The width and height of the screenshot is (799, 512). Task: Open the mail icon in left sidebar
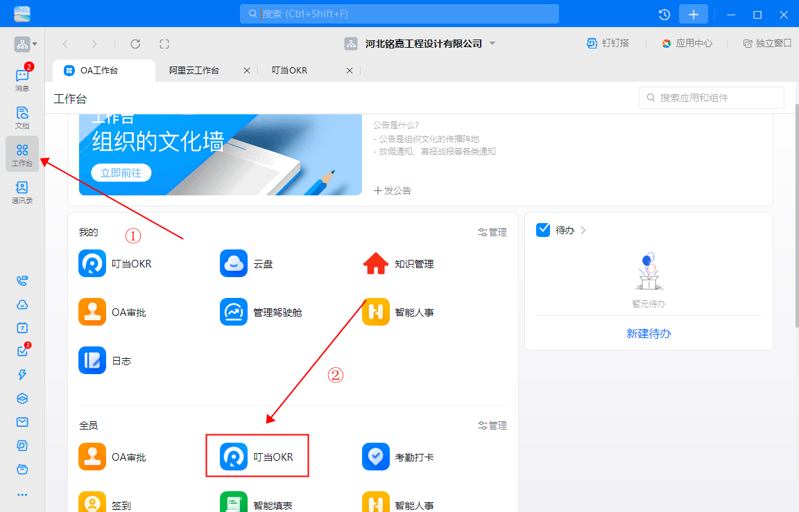coord(22,421)
